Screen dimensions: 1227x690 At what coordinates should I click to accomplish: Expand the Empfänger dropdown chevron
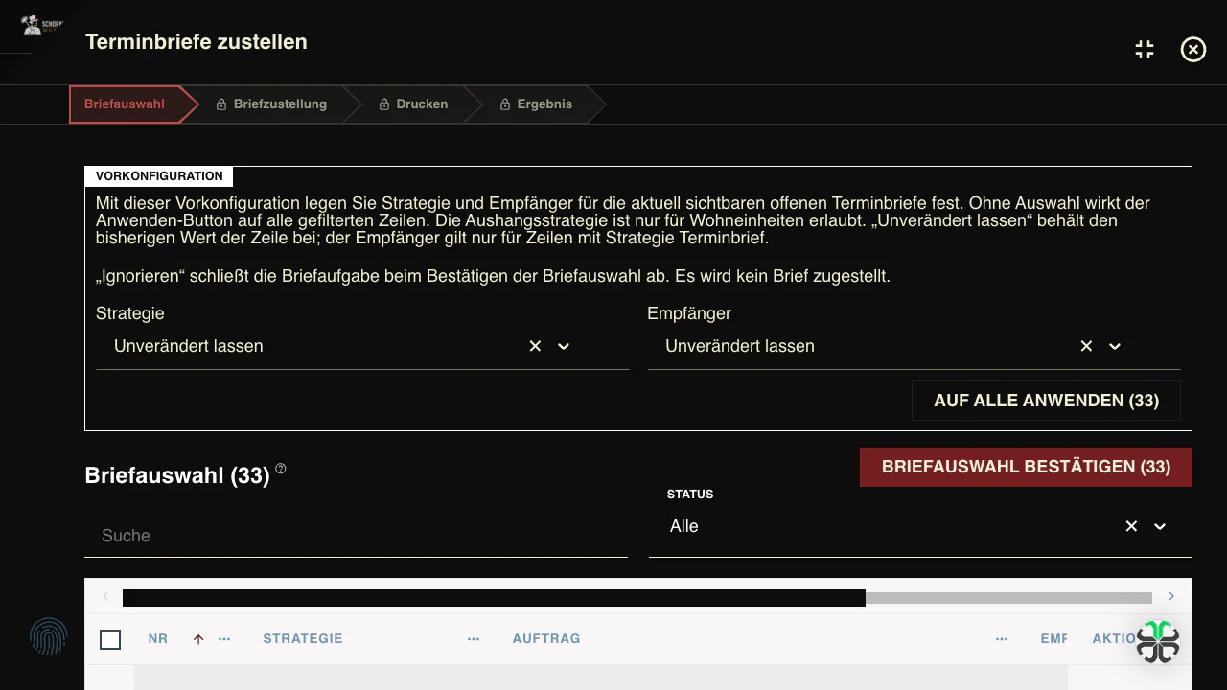[1115, 346]
